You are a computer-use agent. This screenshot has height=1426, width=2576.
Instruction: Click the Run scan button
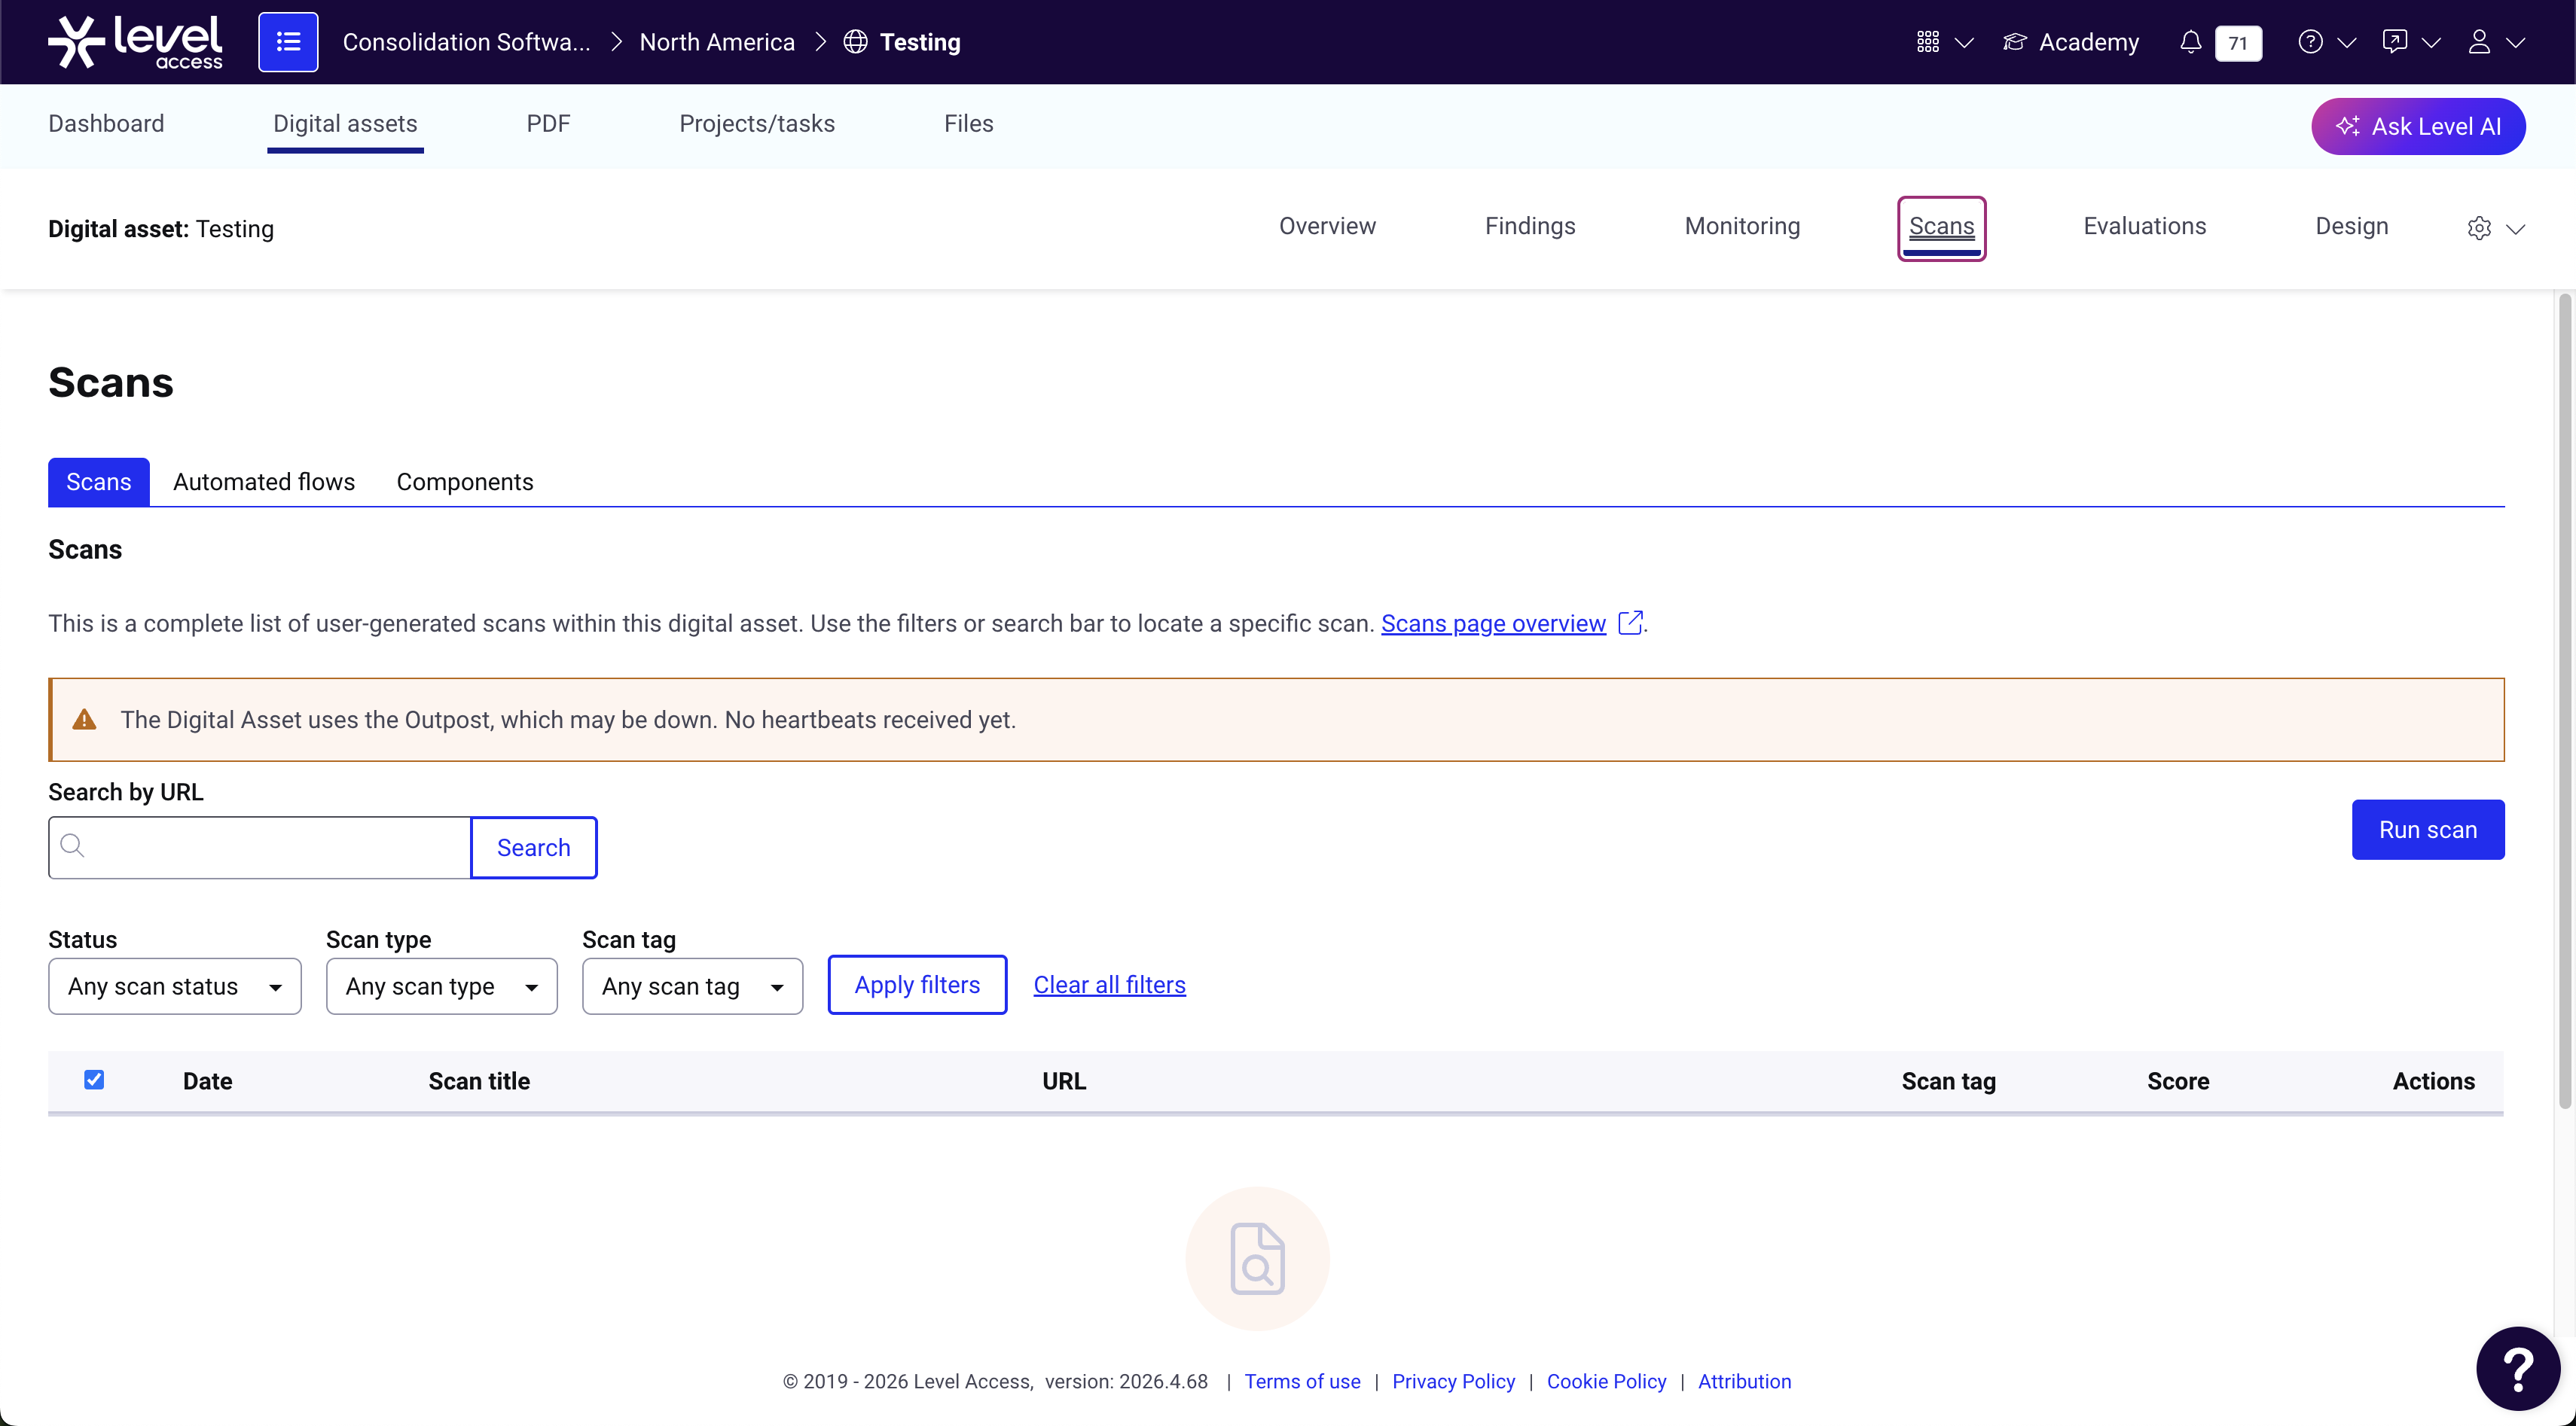(x=2428, y=830)
